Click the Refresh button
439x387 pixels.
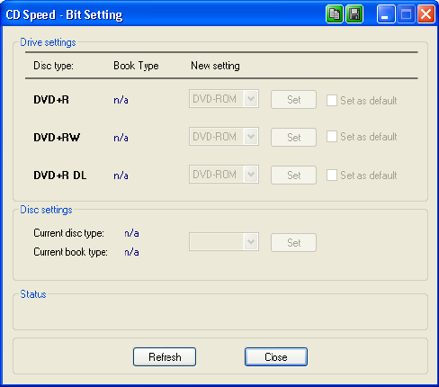click(x=165, y=357)
